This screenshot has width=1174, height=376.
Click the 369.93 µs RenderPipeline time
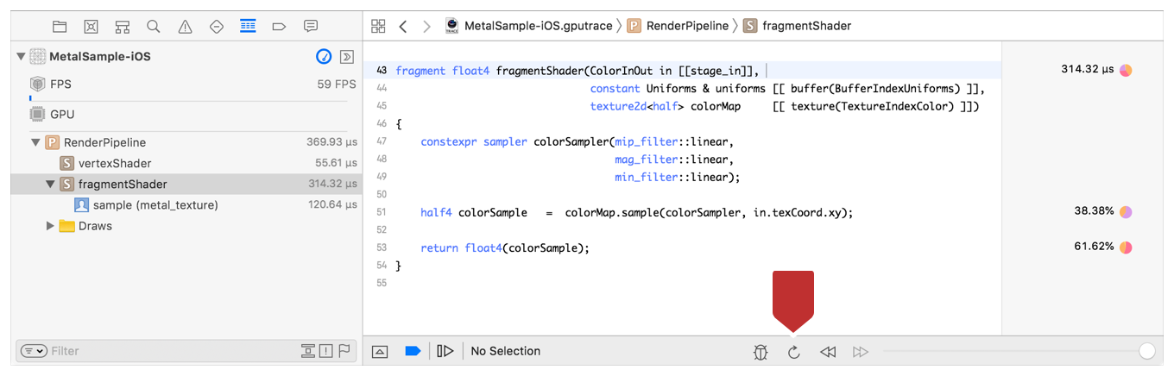[331, 142]
